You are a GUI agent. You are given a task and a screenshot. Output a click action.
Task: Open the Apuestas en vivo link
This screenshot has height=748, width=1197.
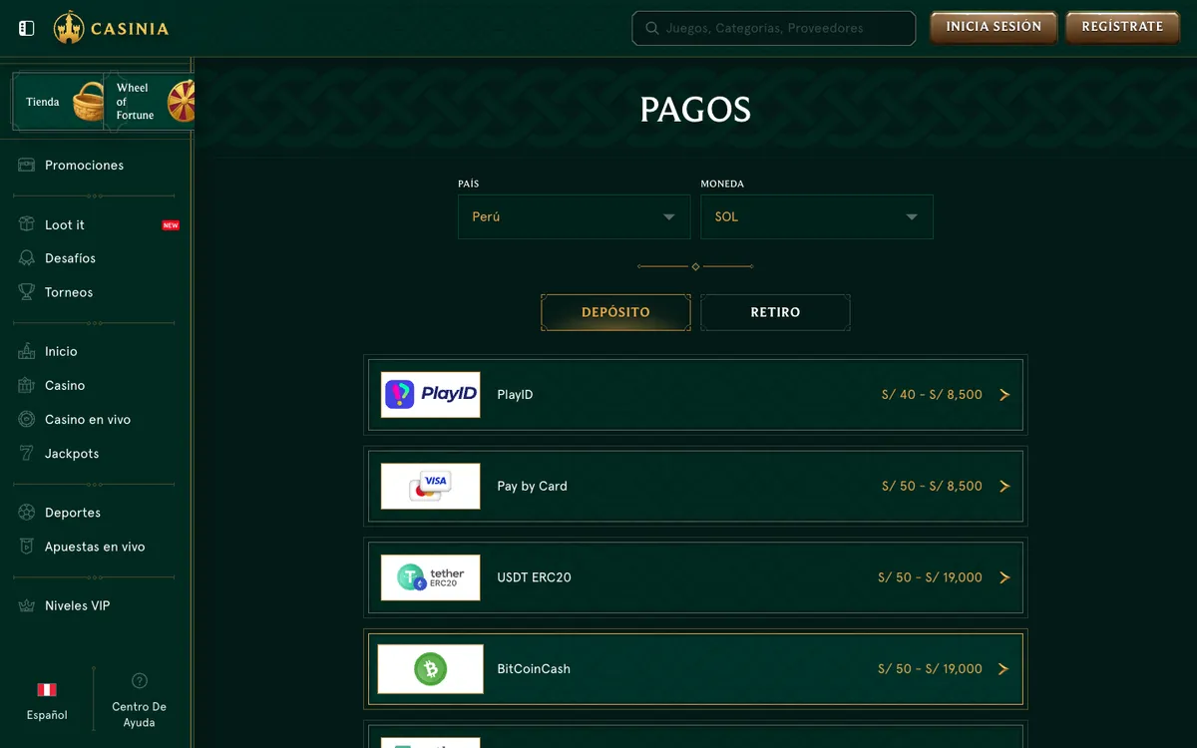pos(95,547)
